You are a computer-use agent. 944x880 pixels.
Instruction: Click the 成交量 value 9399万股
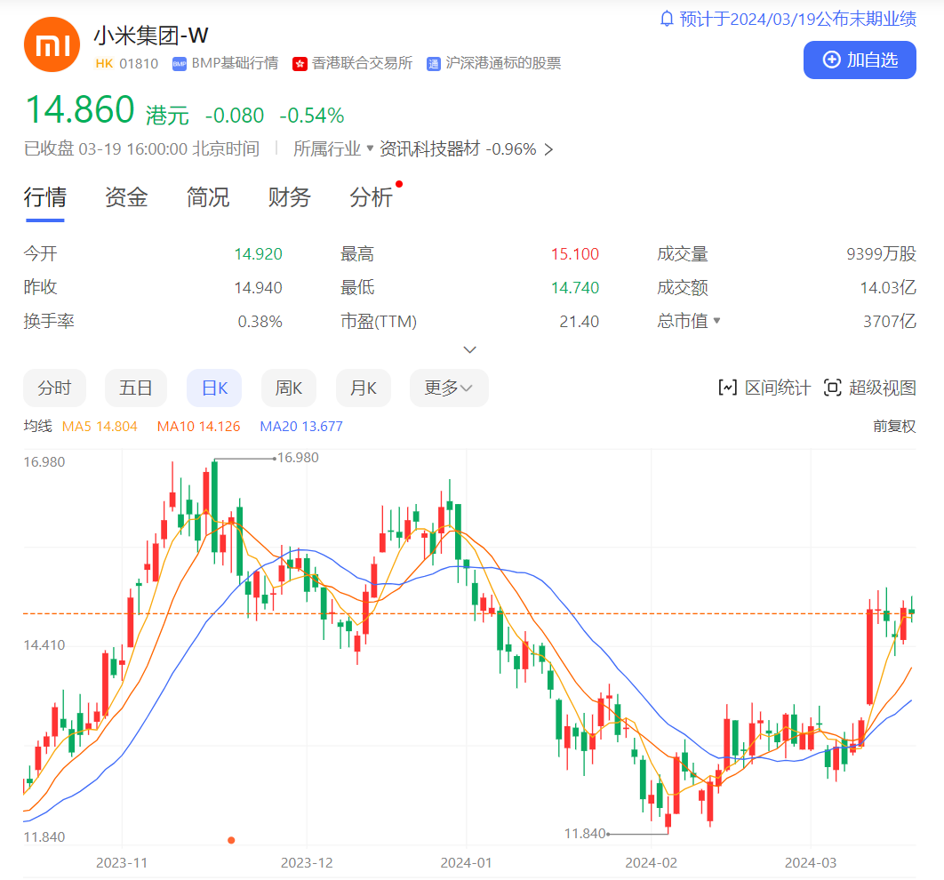[x=882, y=254]
